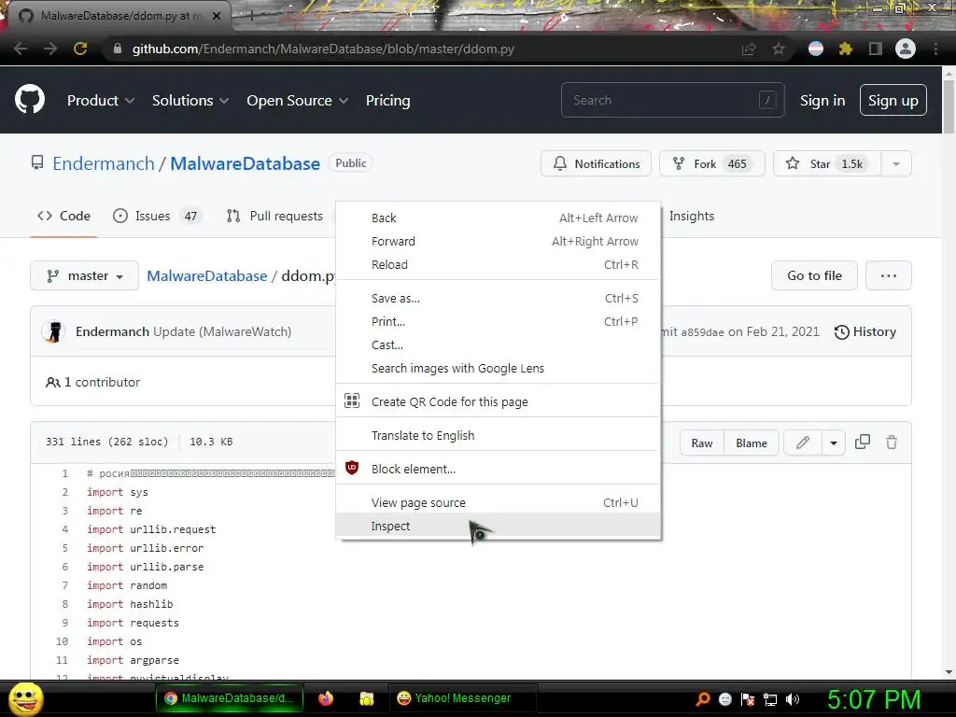The height and width of the screenshot is (717, 956).
Task: Expand the Product menu
Action: coord(101,101)
